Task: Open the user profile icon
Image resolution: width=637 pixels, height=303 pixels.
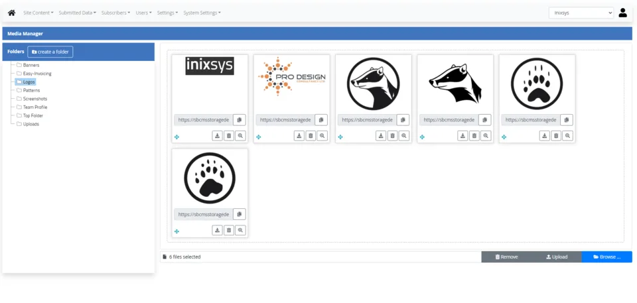Action: point(623,13)
